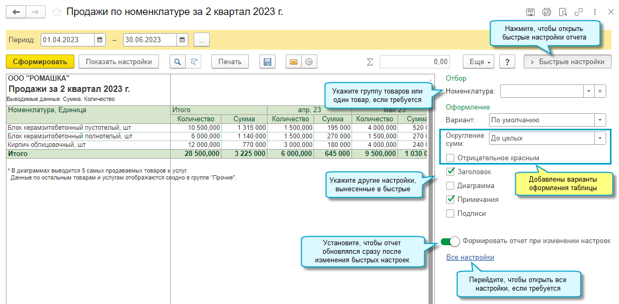Add report to favorites with star icon
619x304 pixels.
tap(56, 12)
